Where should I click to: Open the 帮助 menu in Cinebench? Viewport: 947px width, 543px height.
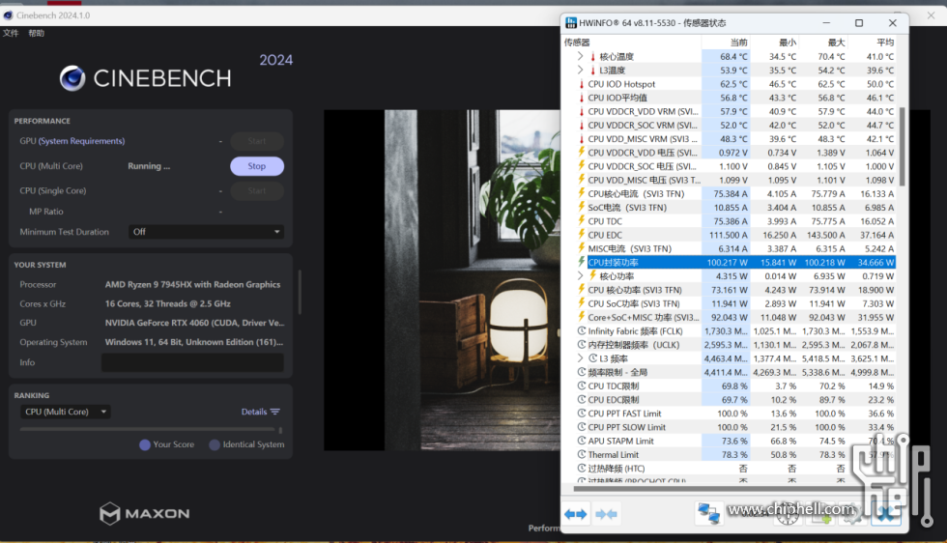point(37,33)
